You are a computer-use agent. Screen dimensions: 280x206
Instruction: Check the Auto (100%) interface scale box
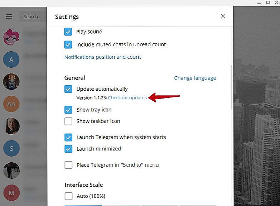point(69,196)
